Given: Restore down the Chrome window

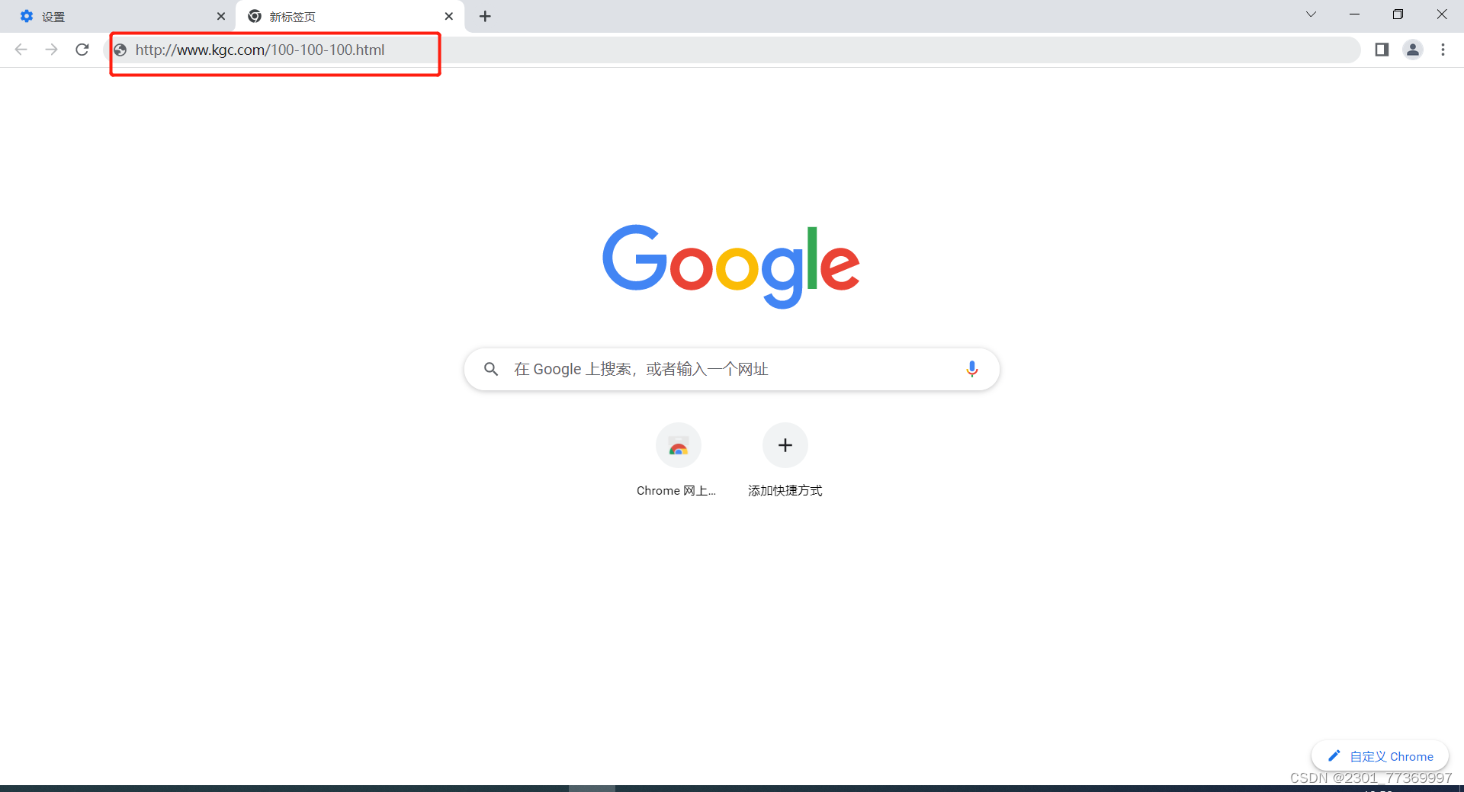Looking at the screenshot, I should 1398,14.
